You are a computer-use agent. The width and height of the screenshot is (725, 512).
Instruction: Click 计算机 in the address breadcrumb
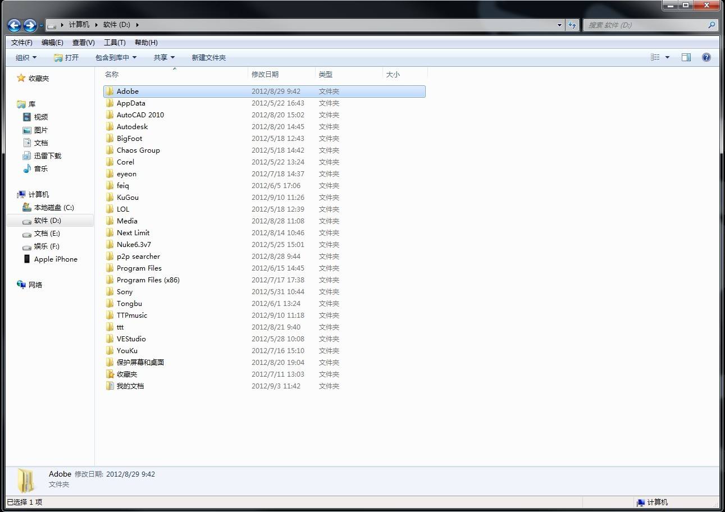(x=79, y=25)
